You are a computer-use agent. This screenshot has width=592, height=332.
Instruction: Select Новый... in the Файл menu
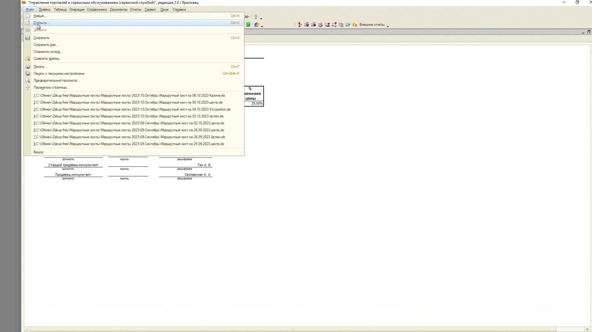coord(134,16)
